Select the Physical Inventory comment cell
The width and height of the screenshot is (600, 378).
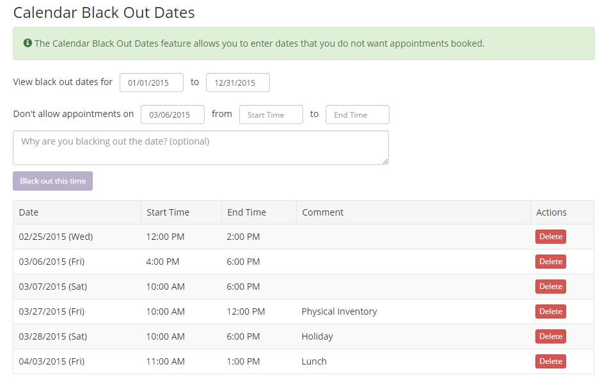tap(413, 311)
